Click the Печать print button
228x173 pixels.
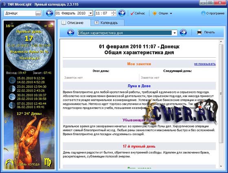coord(206,32)
